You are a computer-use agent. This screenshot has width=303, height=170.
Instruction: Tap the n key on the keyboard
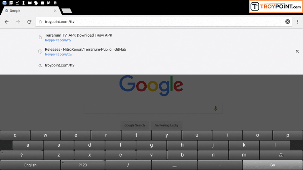coord(213,155)
